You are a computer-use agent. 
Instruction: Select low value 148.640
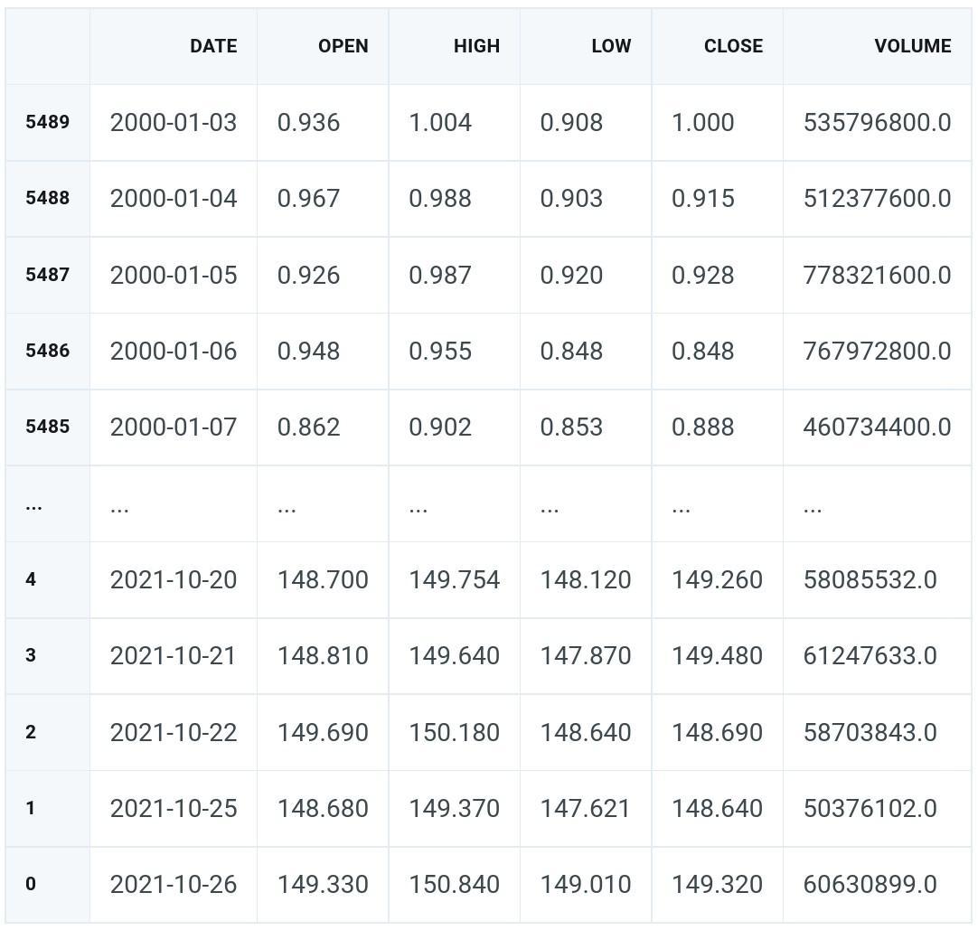coord(586,732)
